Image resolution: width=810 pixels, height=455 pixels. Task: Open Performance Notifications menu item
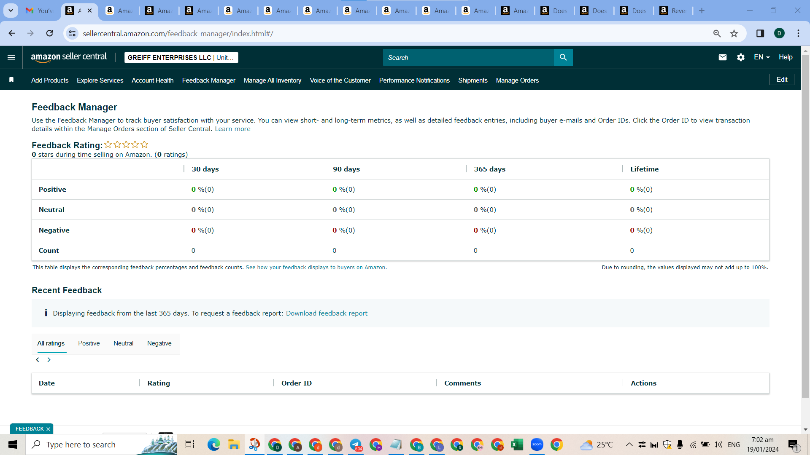(x=414, y=80)
